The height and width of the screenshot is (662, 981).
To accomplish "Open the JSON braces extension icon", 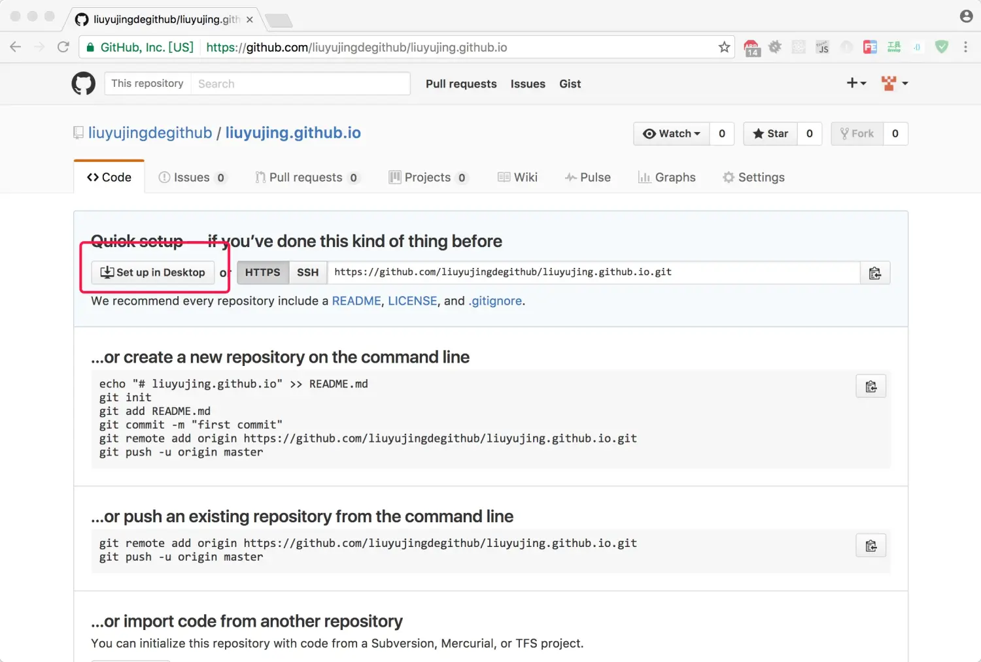I will tap(918, 47).
